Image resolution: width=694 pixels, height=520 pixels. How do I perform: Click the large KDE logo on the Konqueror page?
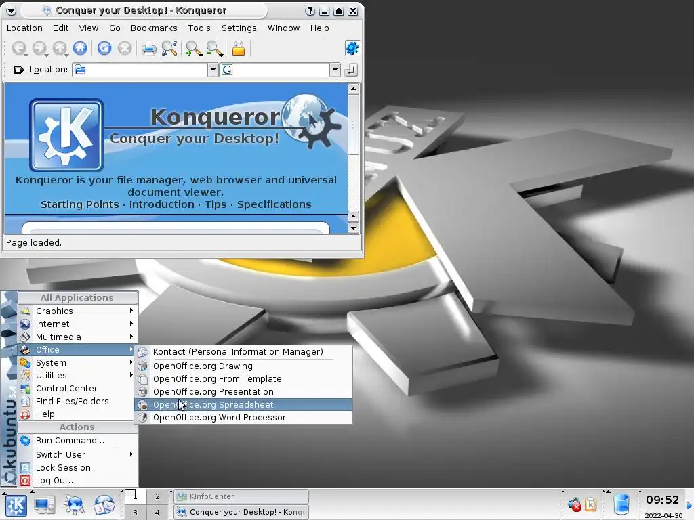66,135
